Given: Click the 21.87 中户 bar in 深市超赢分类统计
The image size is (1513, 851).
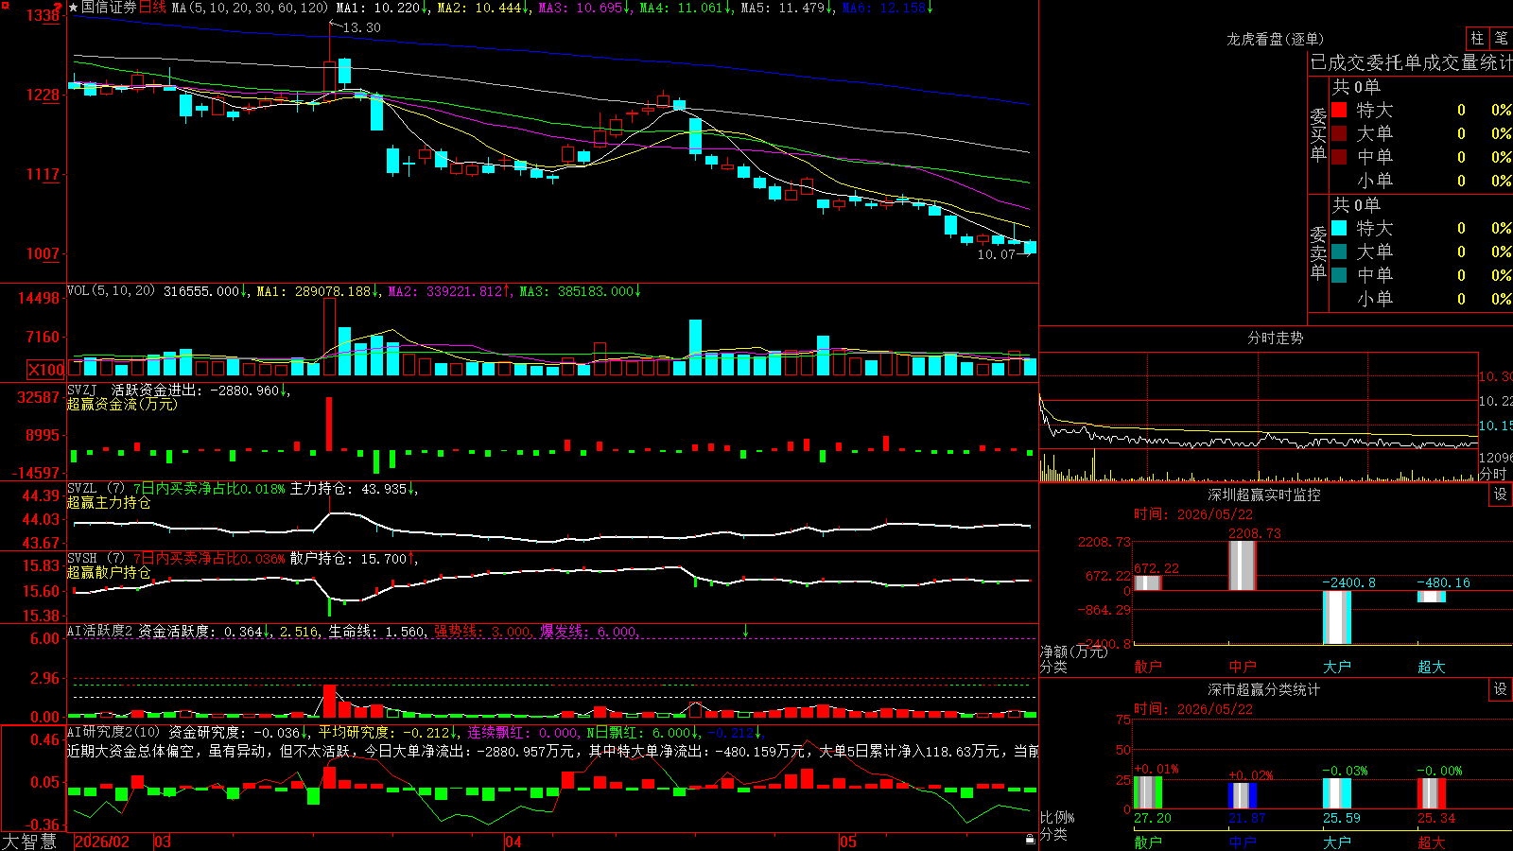Looking at the screenshot, I should (1243, 796).
